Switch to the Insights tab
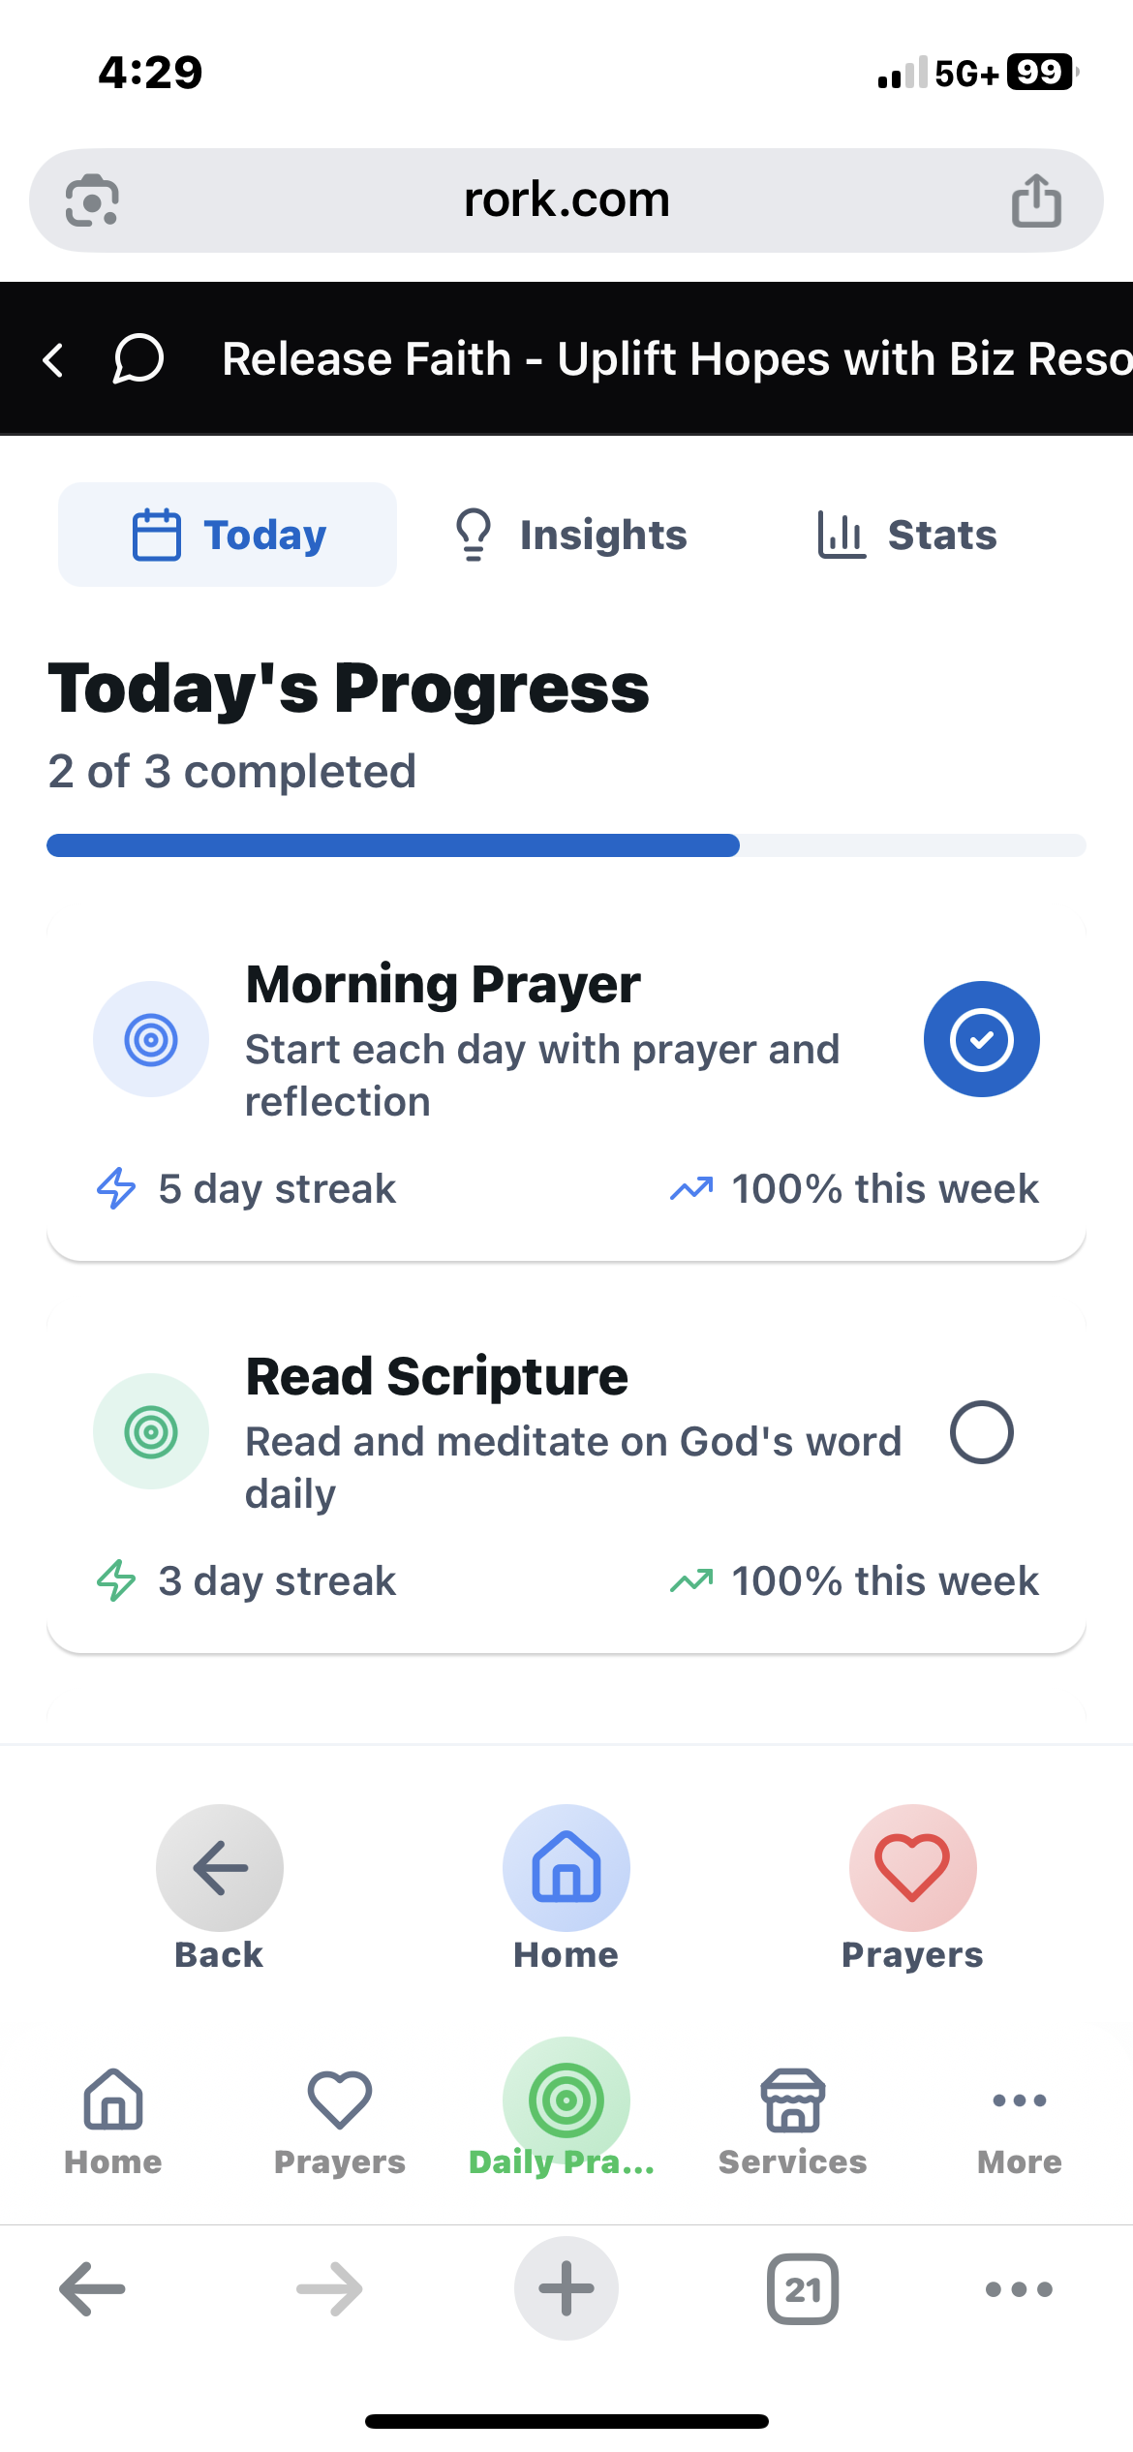Image resolution: width=1133 pixels, height=2452 pixels. pyautogui.click(x=570, y=535)
